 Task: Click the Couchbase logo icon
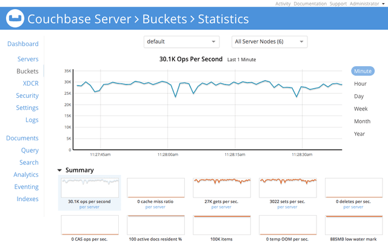tap(15, 18)
